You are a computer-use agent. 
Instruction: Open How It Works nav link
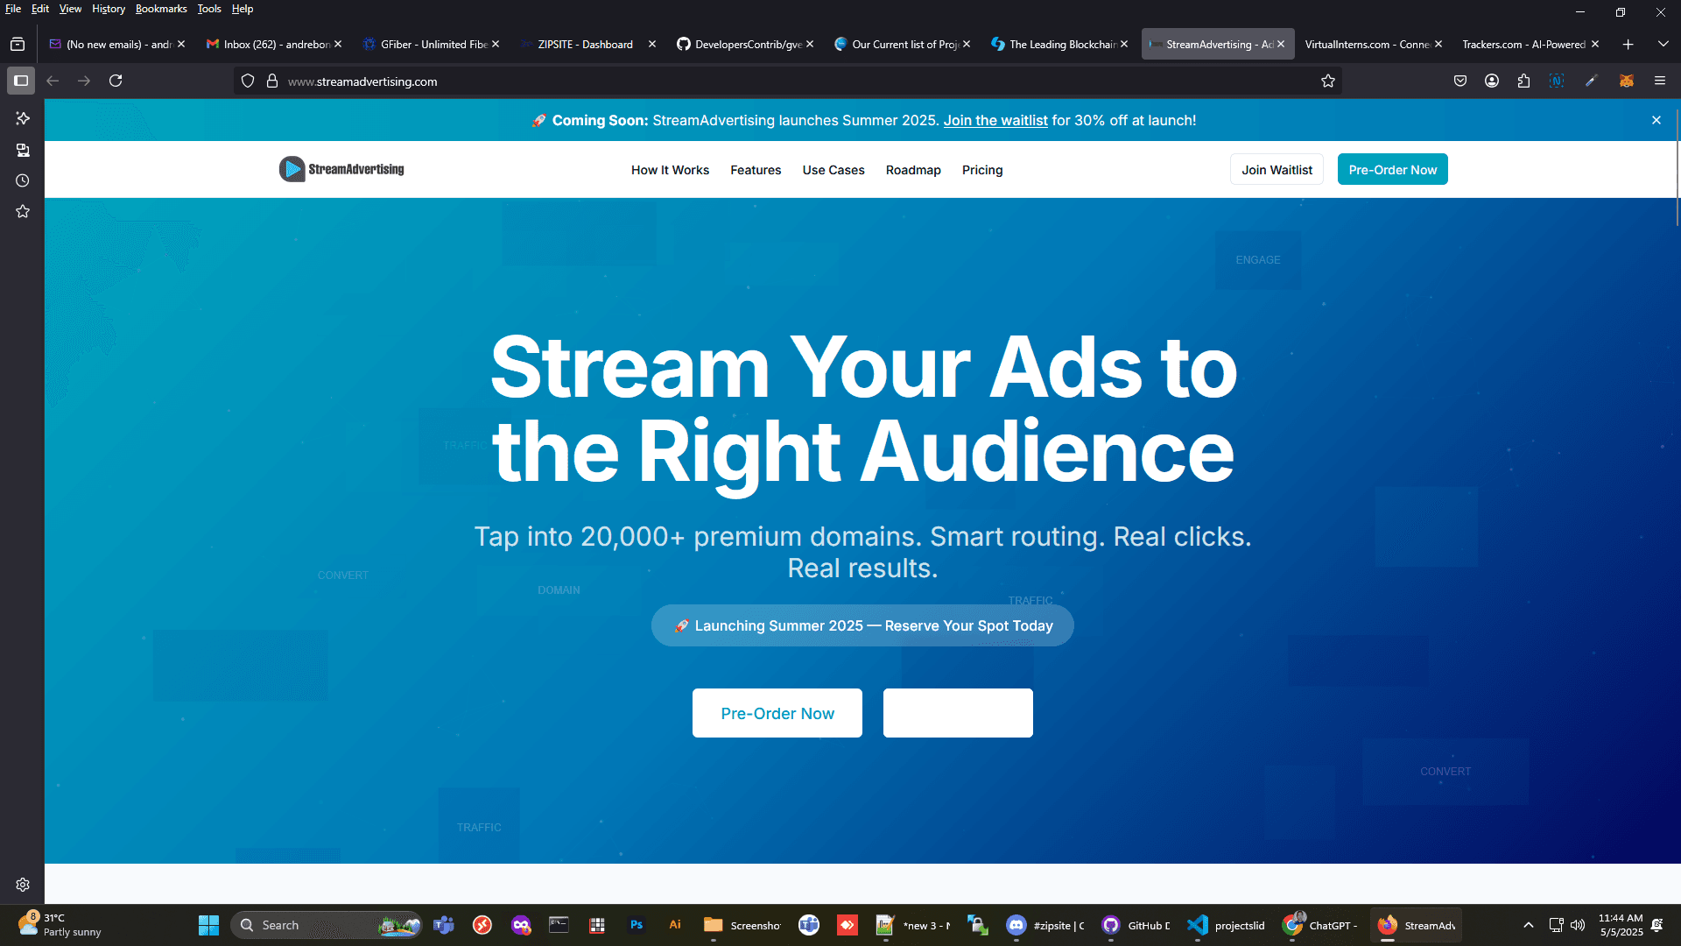[x=670, y=170]
